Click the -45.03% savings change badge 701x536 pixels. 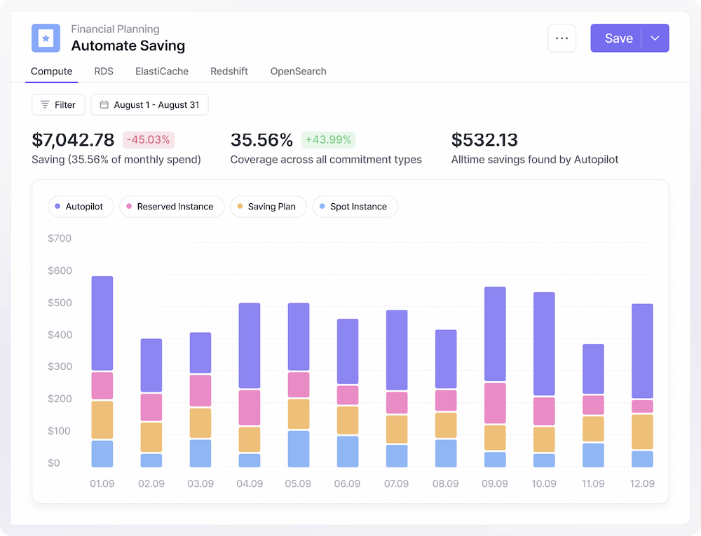(x=148, y=139)
